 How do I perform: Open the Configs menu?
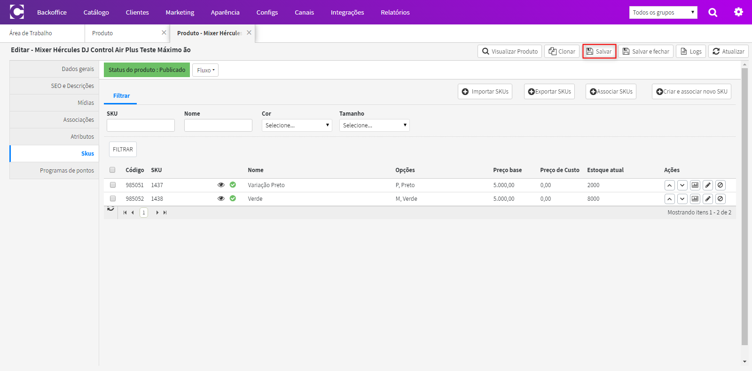[267, 12]
